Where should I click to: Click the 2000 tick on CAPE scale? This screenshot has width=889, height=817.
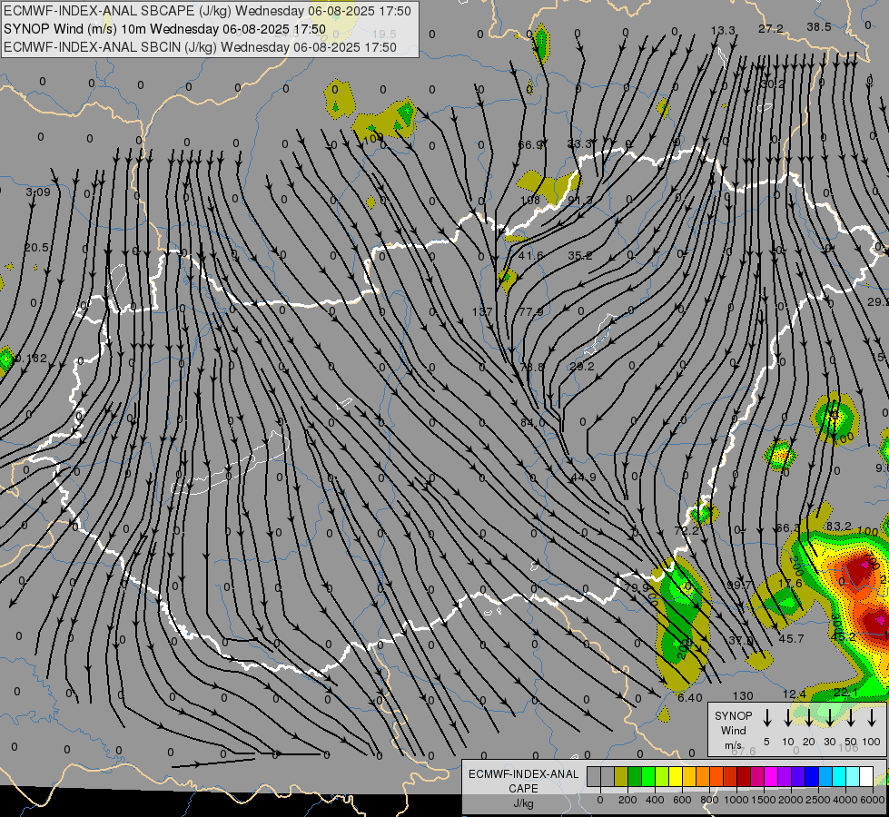point(791,800)
